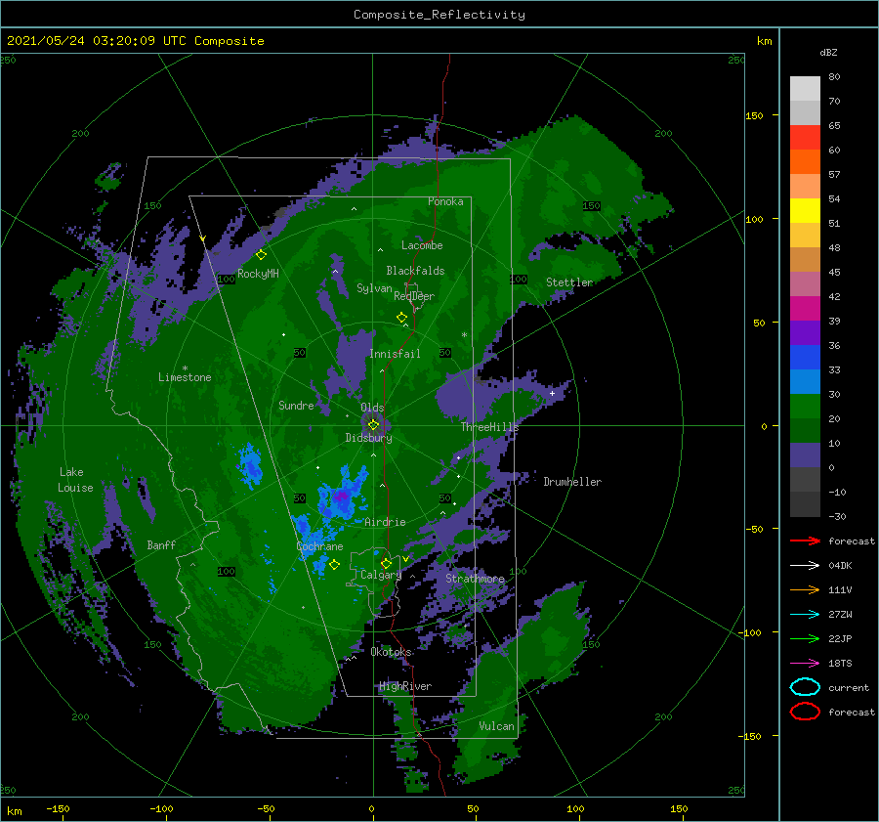Select the cyan current ellipse legend icon

[x=805, y=687]
